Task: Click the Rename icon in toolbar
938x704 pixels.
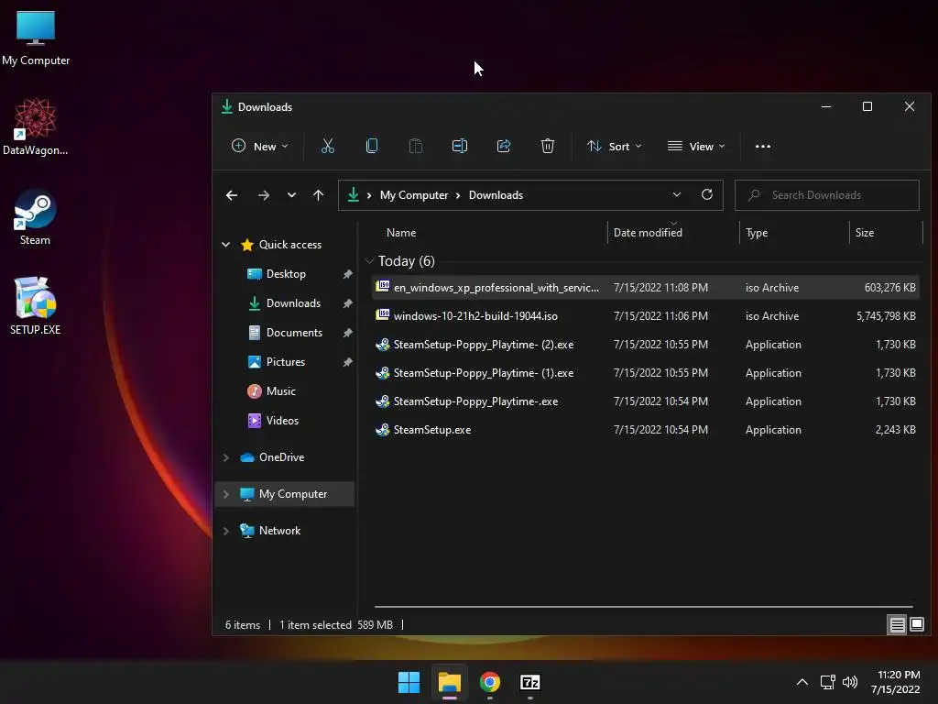Action: coord(460,146)
